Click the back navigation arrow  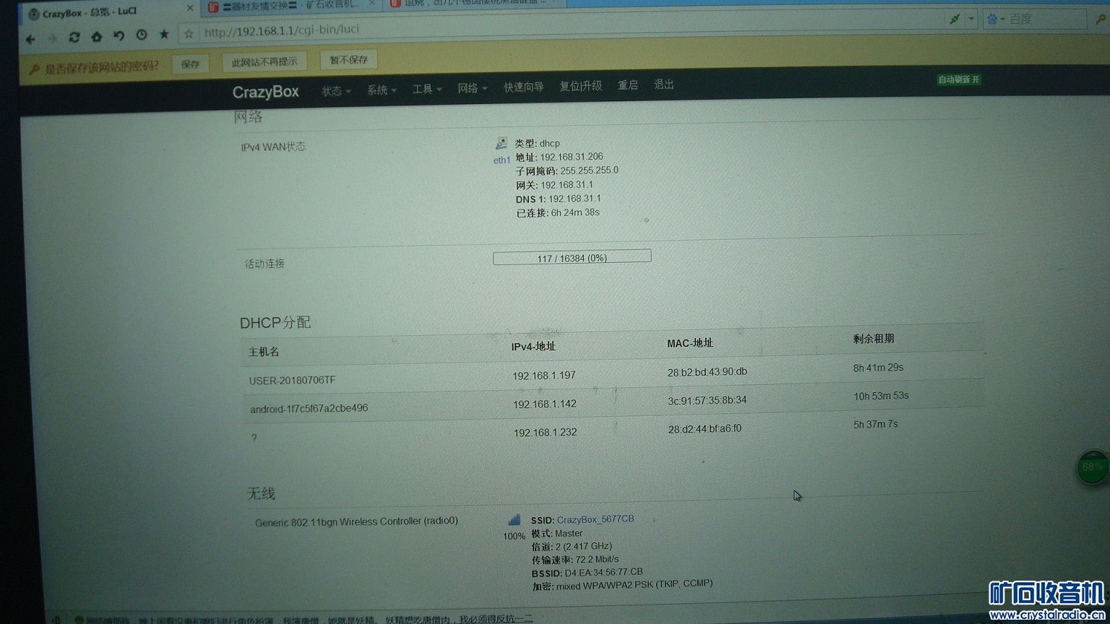pyautogui.click(x=30, y=39)
